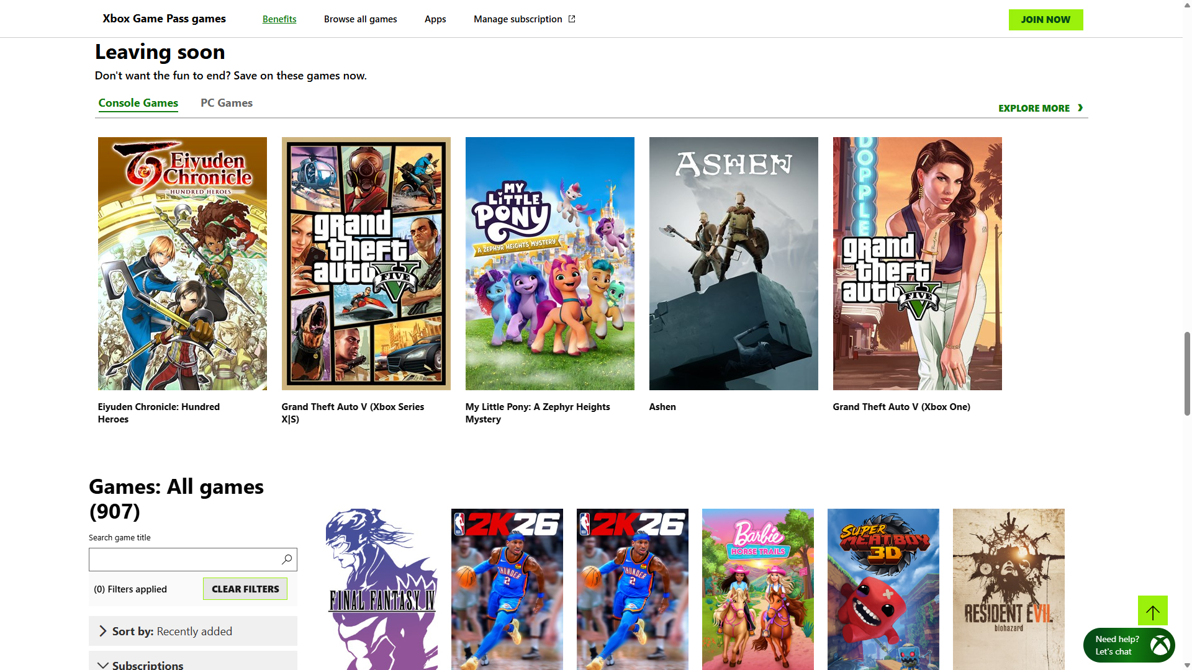Image resolution: width=1192 pixels, height=670 pixels.
Task: Open the Xbox chat help icon
Action: point(1160,645)
